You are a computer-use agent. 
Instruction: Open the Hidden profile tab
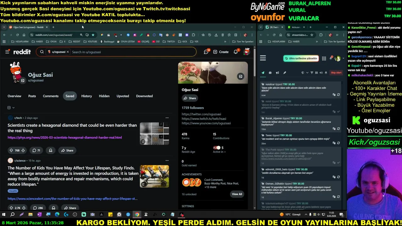104,96
